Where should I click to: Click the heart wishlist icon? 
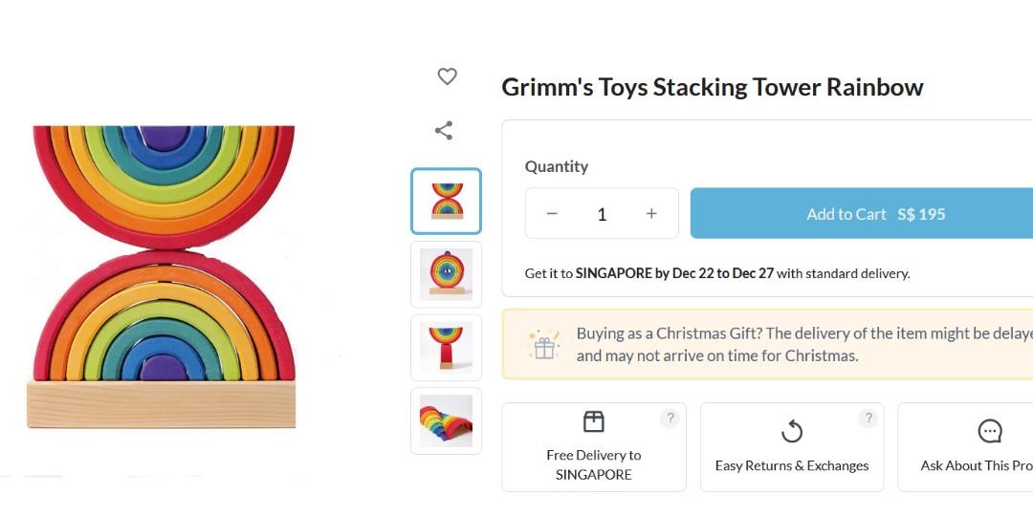click(447, 76)
